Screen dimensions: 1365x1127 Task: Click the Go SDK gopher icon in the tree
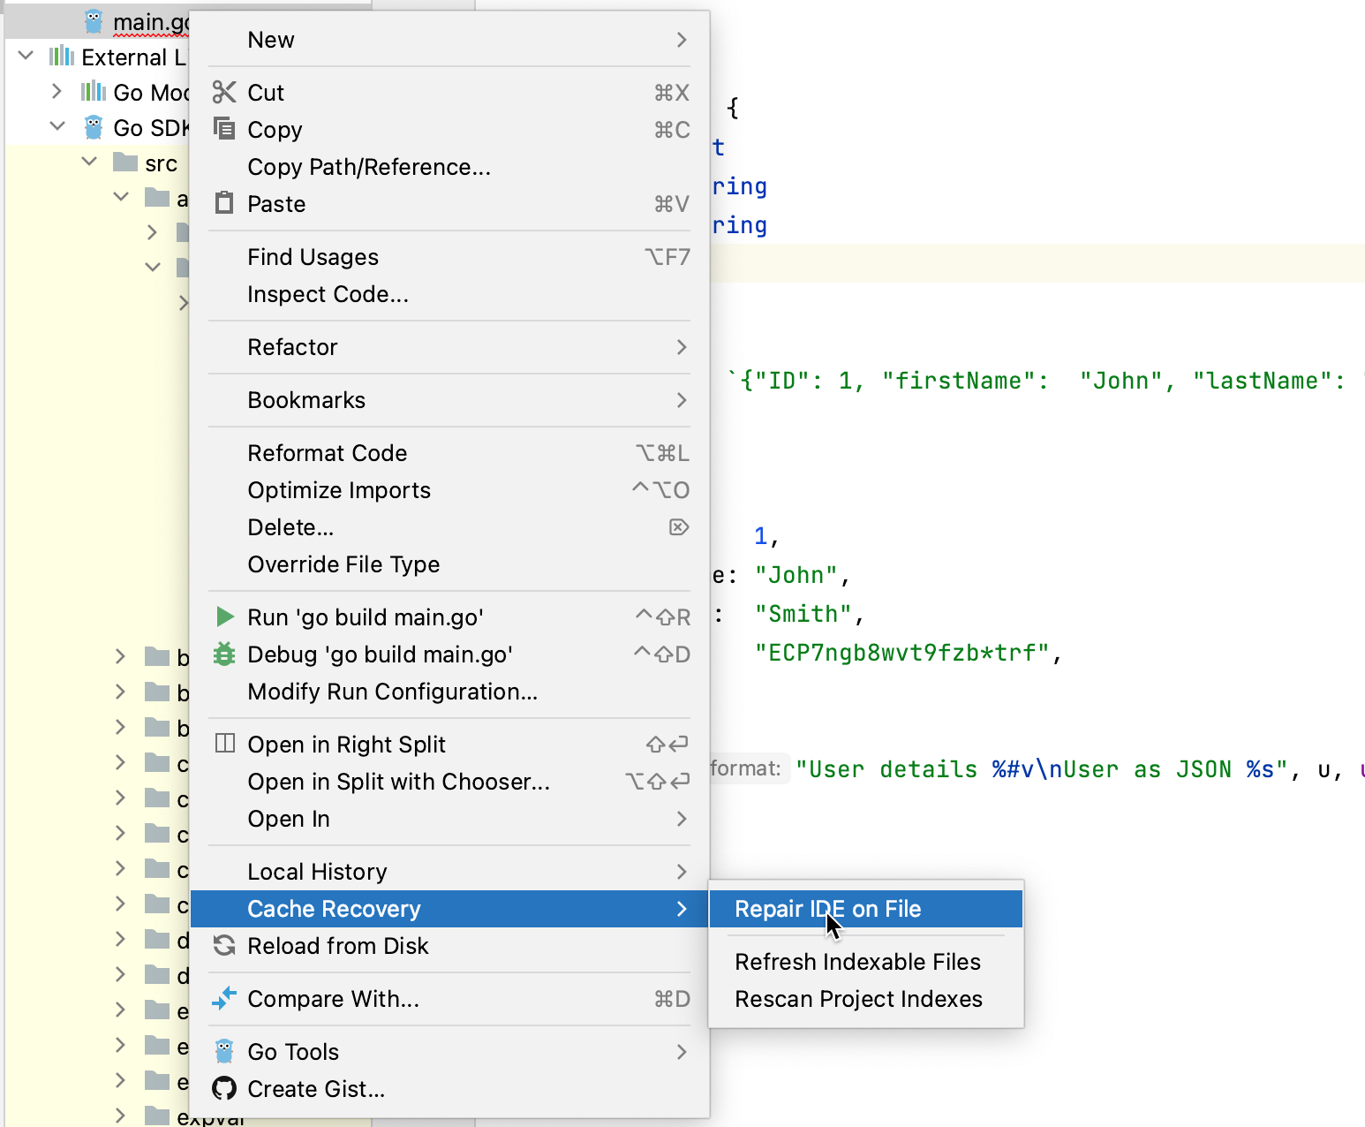click(92, 126)
